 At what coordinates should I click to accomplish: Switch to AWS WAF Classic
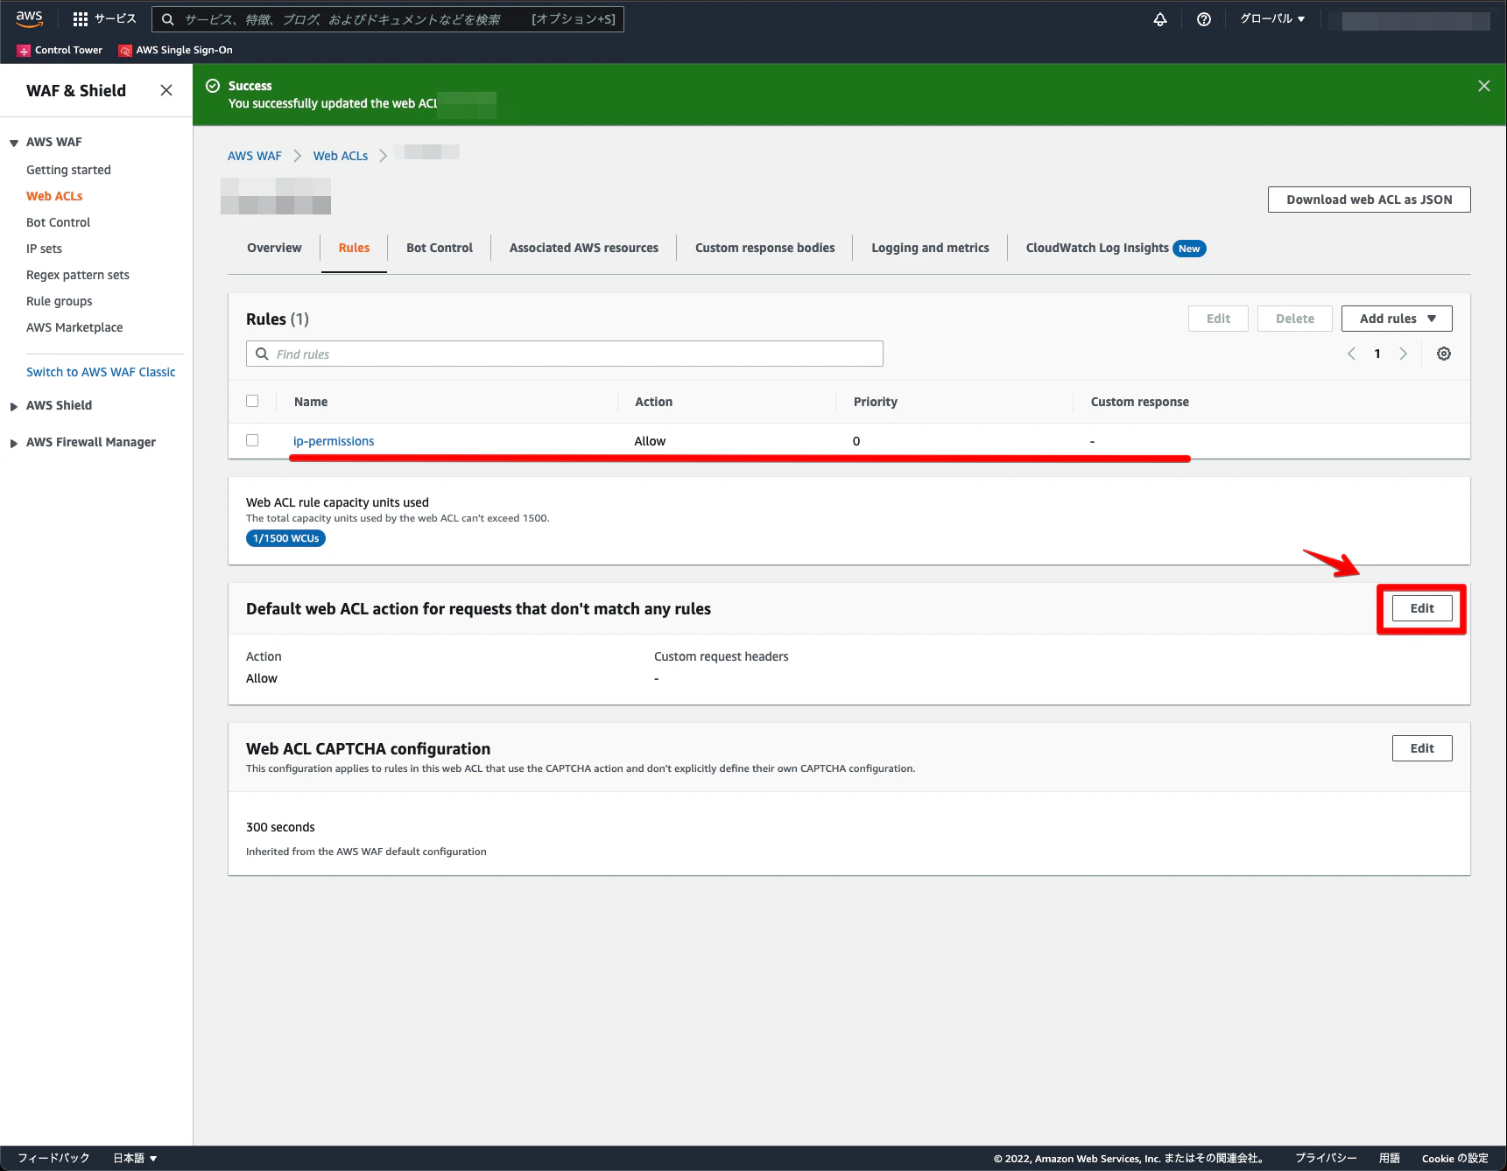[101, 372]
